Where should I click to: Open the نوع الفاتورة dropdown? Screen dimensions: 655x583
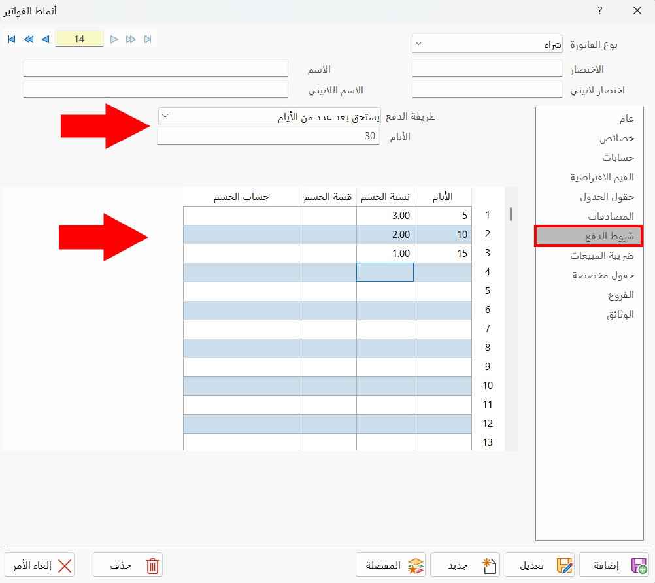pos(487,44)
